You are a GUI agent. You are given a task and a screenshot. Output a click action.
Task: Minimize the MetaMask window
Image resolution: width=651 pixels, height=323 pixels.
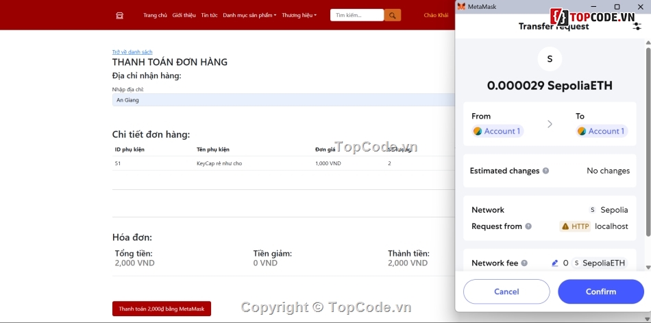(x=594, y=7)
